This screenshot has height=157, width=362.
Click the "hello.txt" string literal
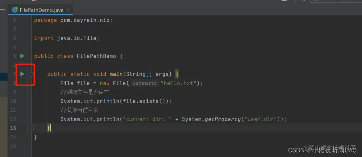pos(179,83)
